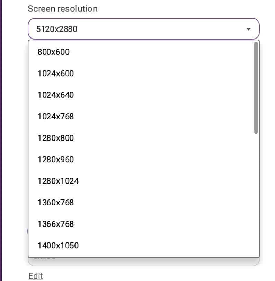Choose the 1280x800 option

click(56, 138)
